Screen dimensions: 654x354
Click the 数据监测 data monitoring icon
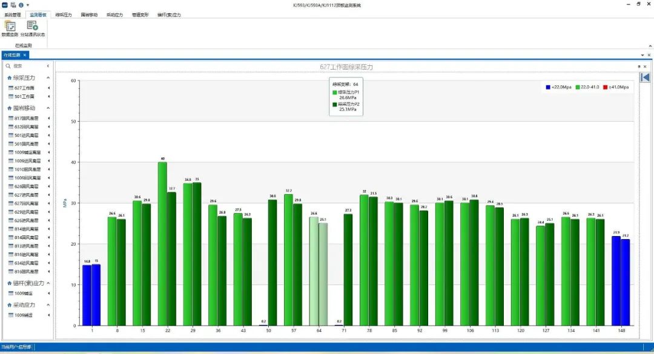[10, 27]
